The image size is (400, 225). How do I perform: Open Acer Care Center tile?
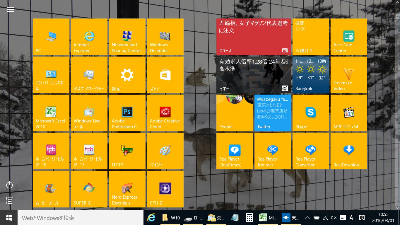349,37
